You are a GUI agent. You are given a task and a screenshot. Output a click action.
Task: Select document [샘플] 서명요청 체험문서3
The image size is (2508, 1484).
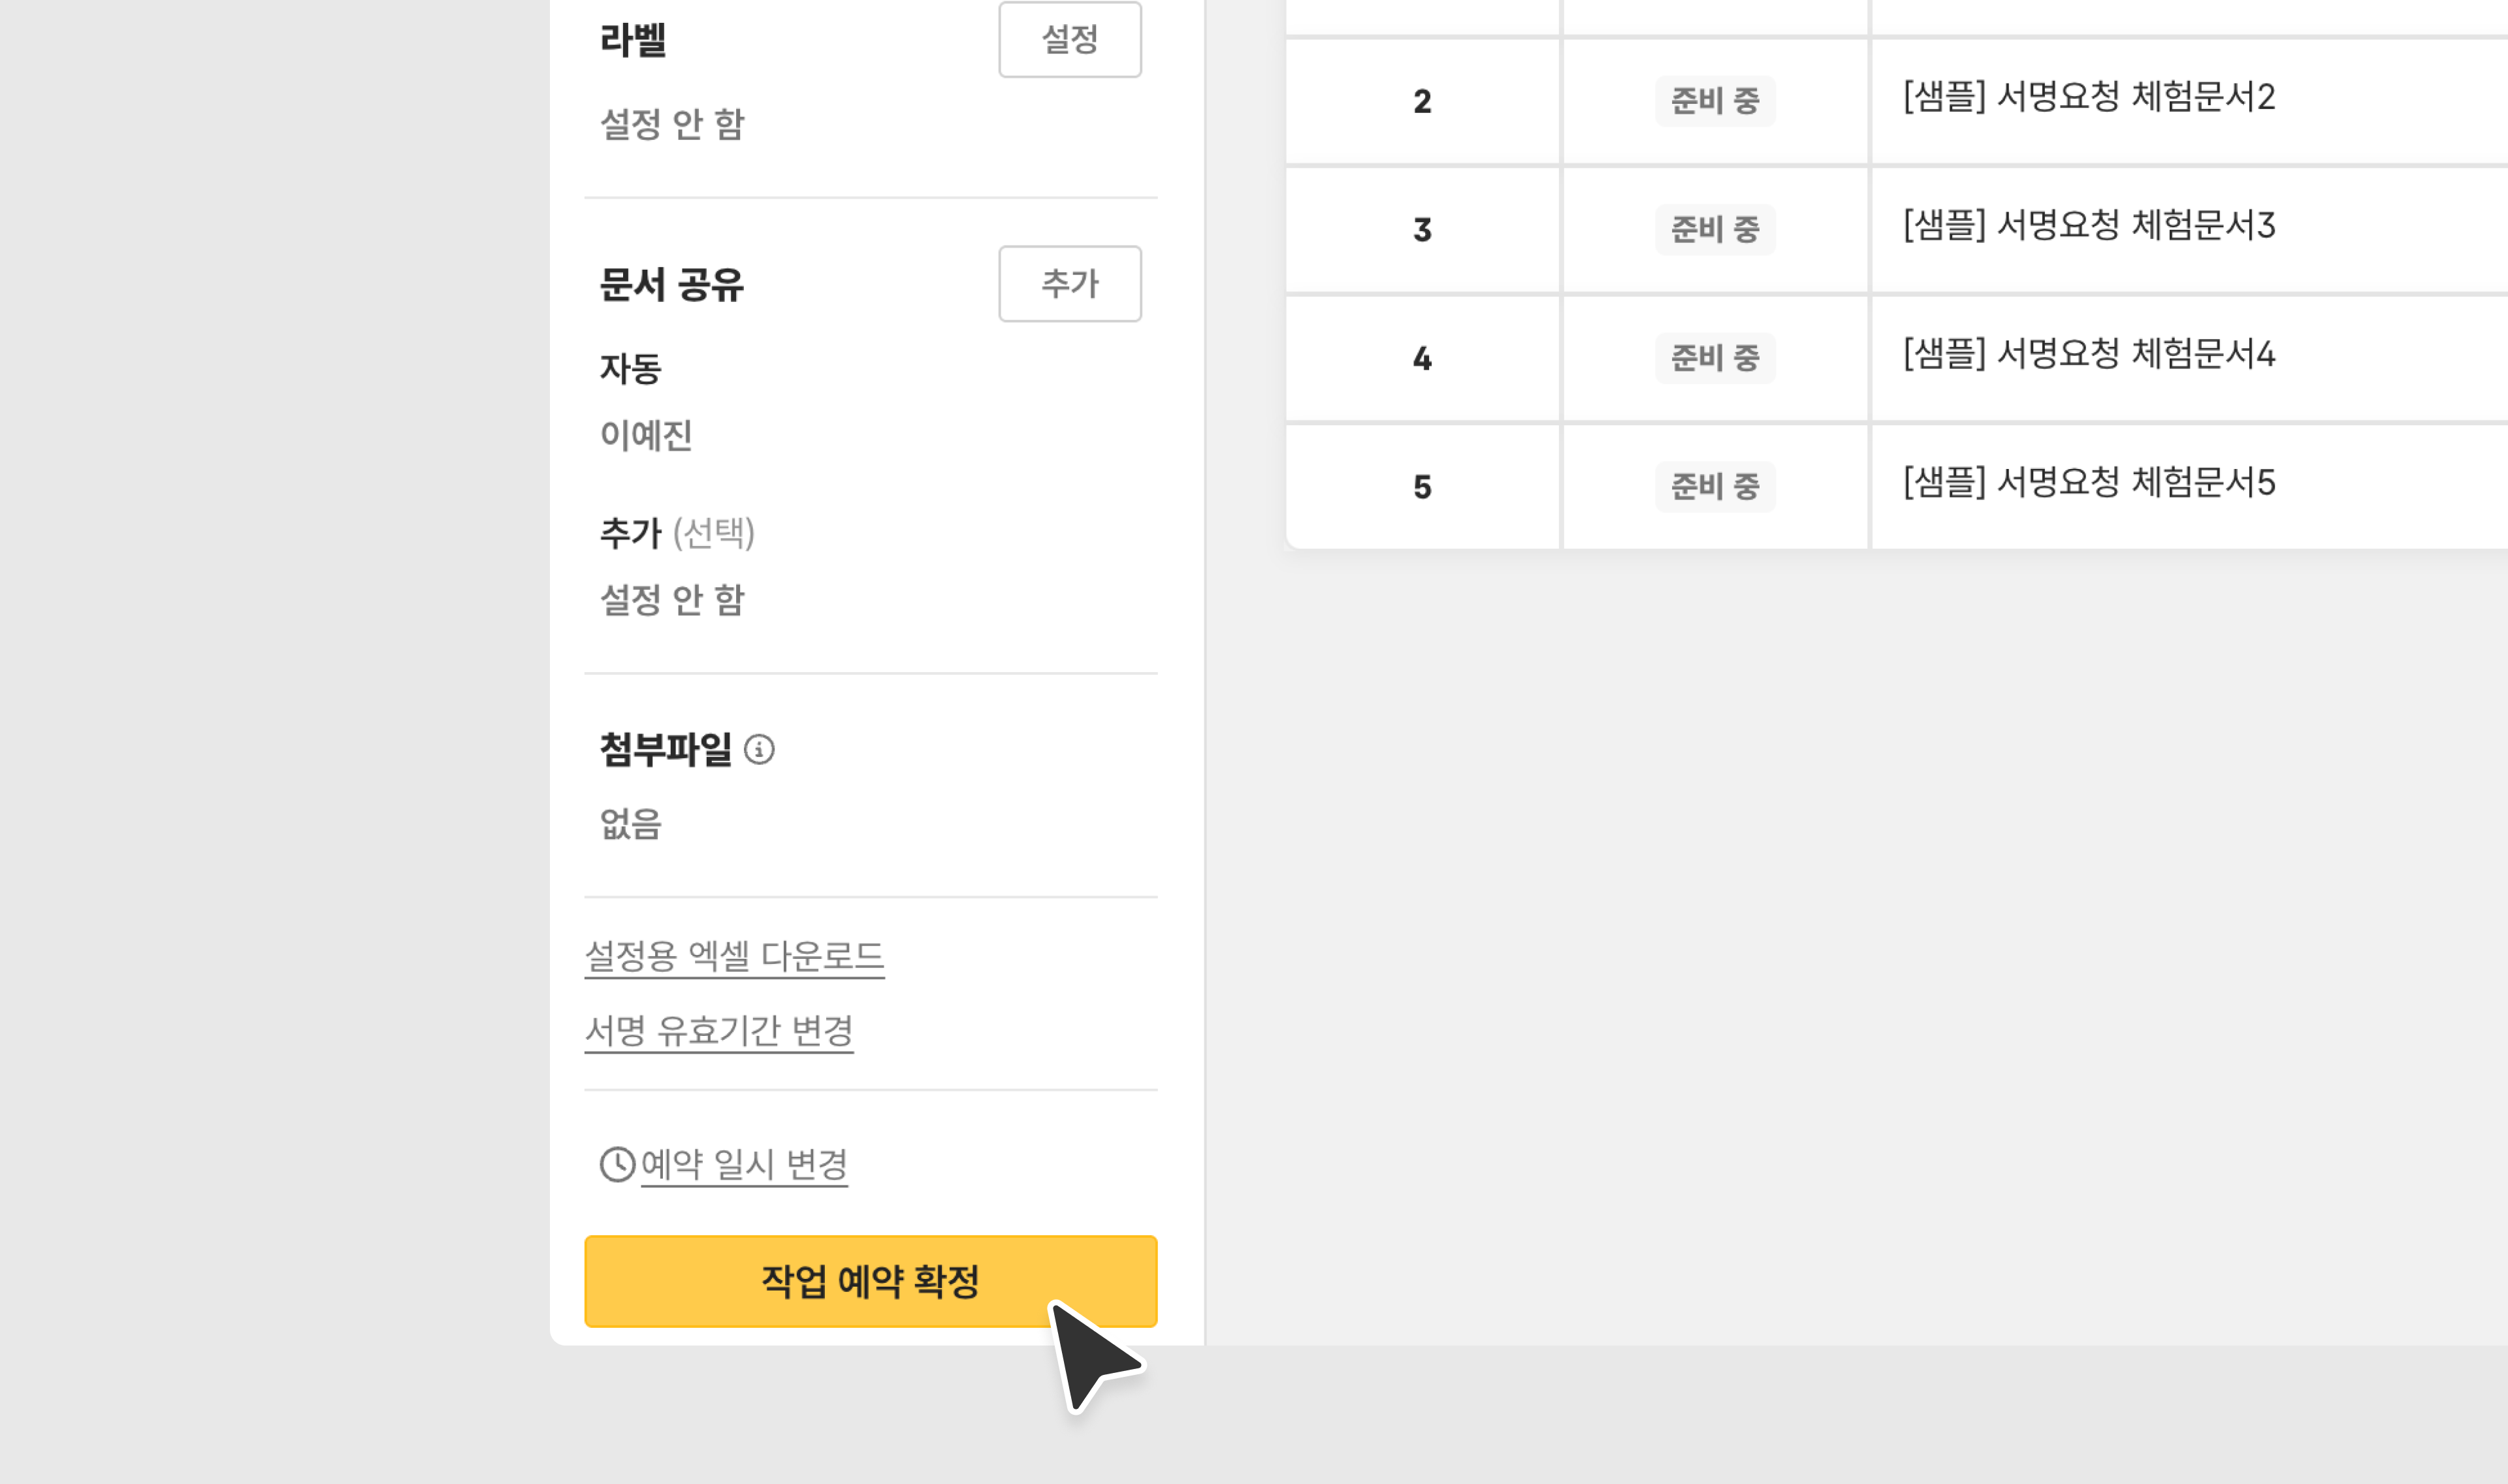[x=2088, y=225]
